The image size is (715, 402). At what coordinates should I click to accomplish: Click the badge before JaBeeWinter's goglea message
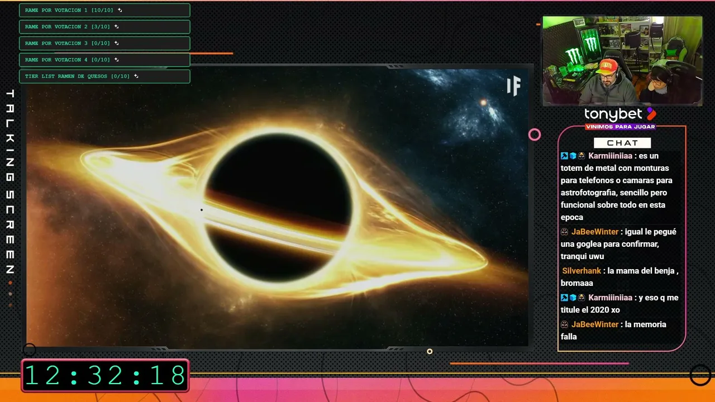click(x=565, y=232)
